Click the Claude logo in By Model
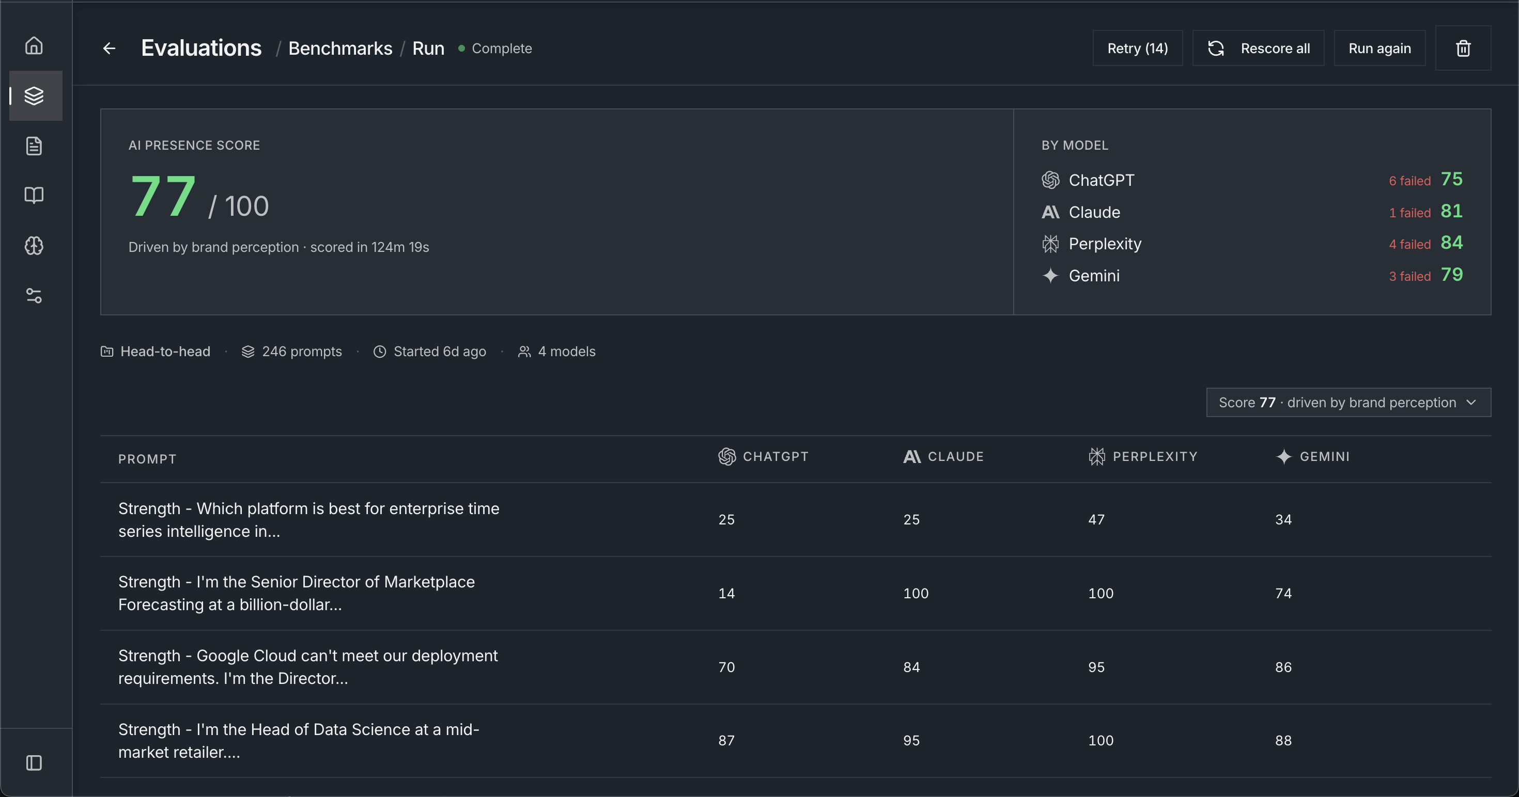 [1051, 212]
